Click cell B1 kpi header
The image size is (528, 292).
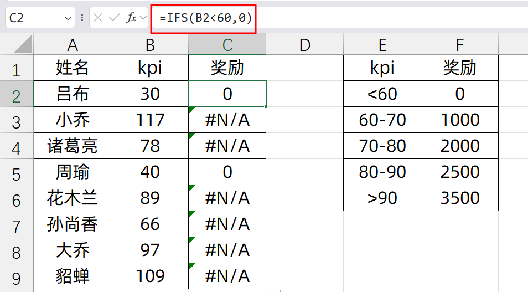[x=149, y=68]
